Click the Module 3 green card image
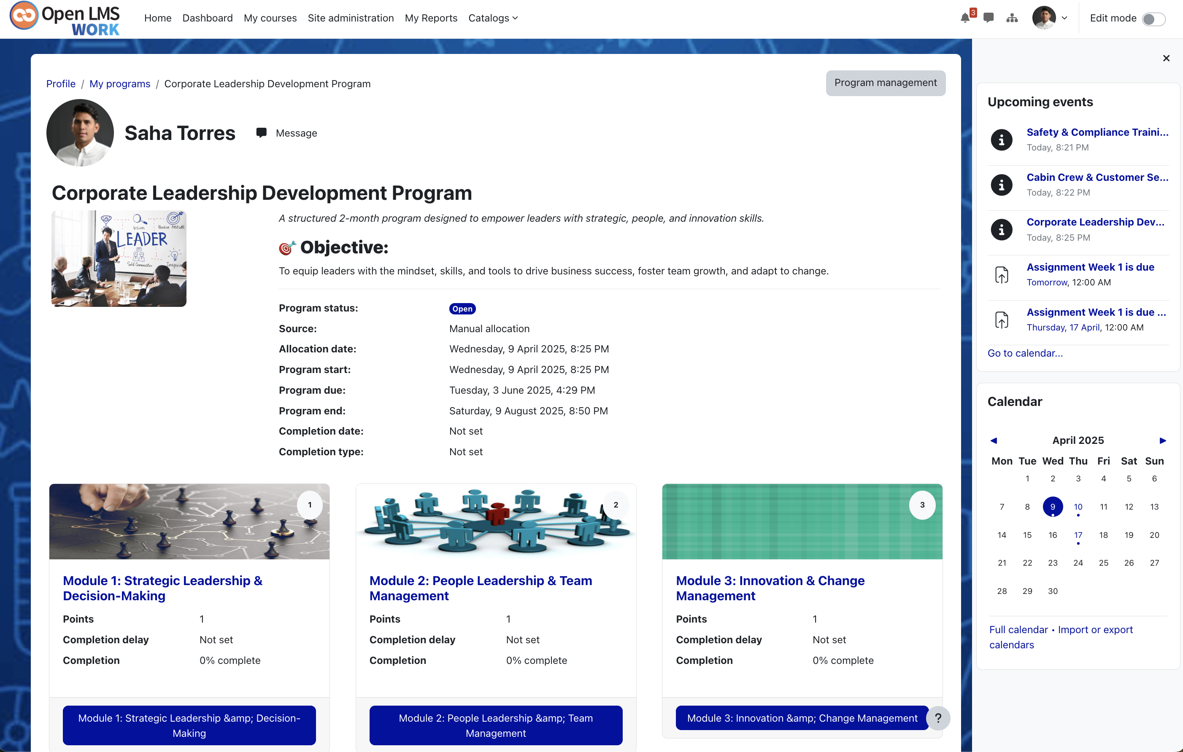Screen dimensions: 1183x752 tap(802, 522)
